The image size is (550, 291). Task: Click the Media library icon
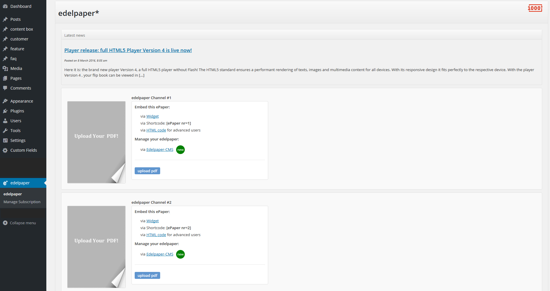click(5, 68)
